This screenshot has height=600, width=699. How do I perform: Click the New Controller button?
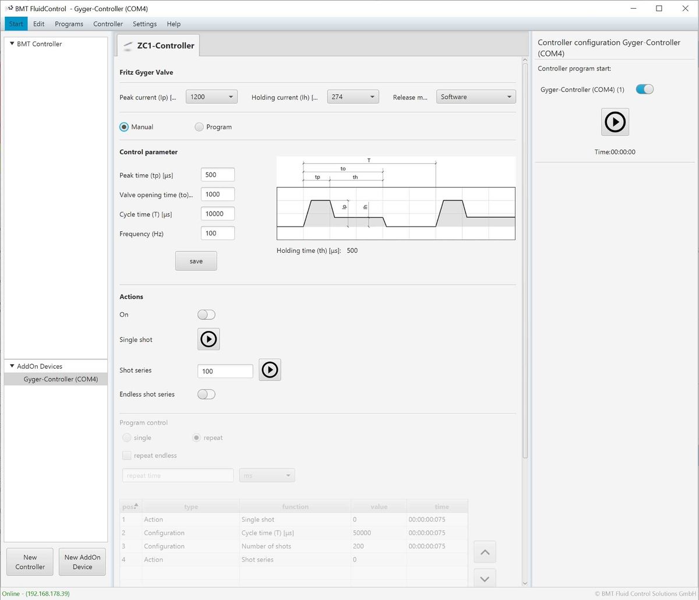(x=30, y=562)
